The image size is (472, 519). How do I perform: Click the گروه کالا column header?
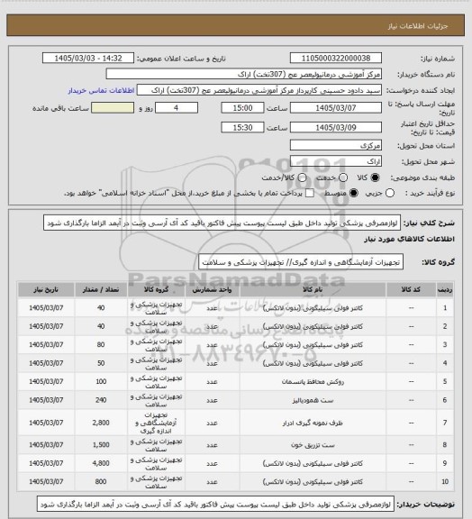point(156,289)
